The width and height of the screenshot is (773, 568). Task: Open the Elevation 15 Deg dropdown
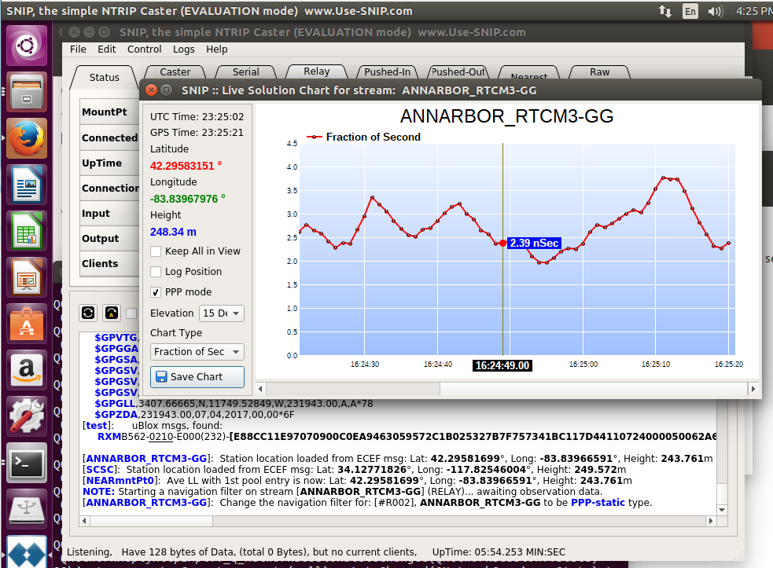(221, 313)
